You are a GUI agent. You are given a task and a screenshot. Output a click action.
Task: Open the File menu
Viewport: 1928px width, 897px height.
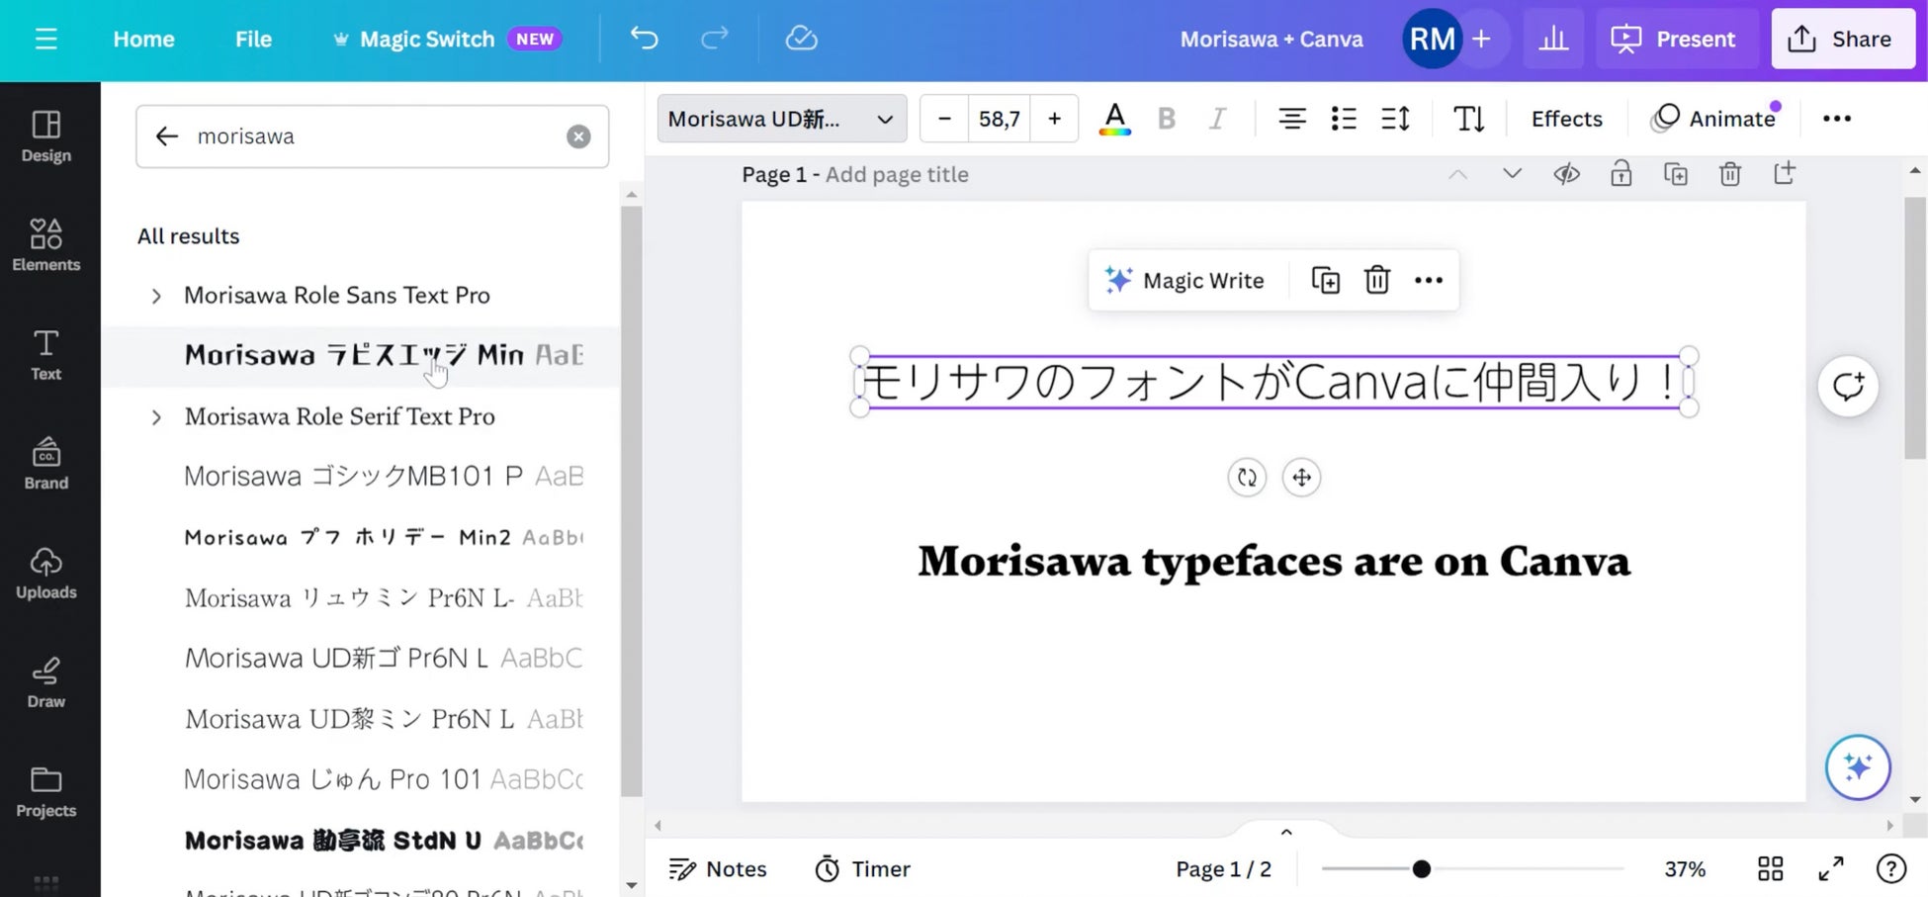[253, 39]
